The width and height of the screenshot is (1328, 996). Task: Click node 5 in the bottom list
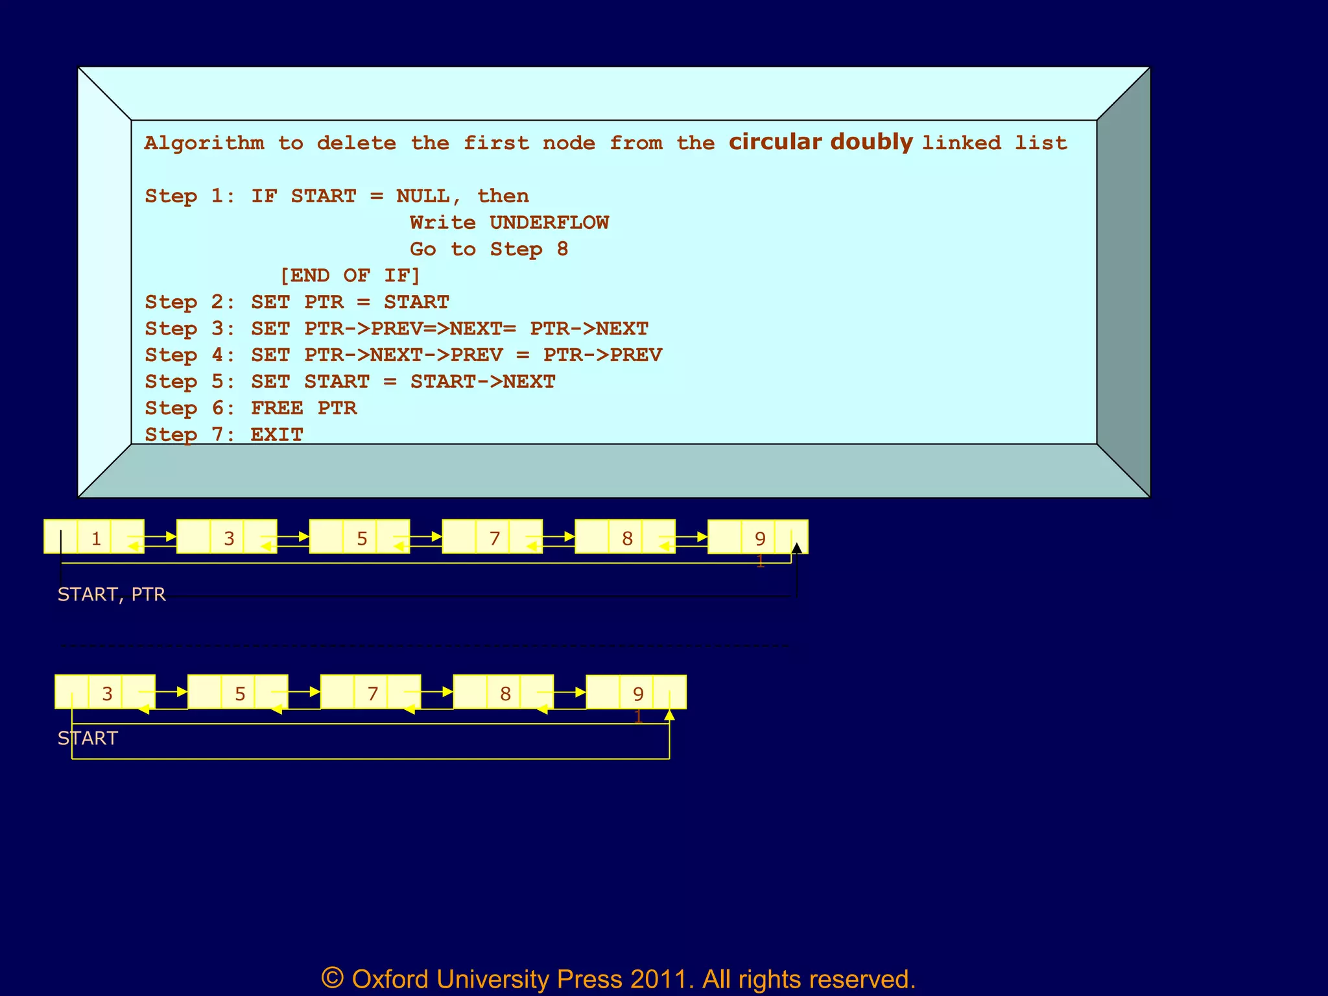[x=238, y=692]
